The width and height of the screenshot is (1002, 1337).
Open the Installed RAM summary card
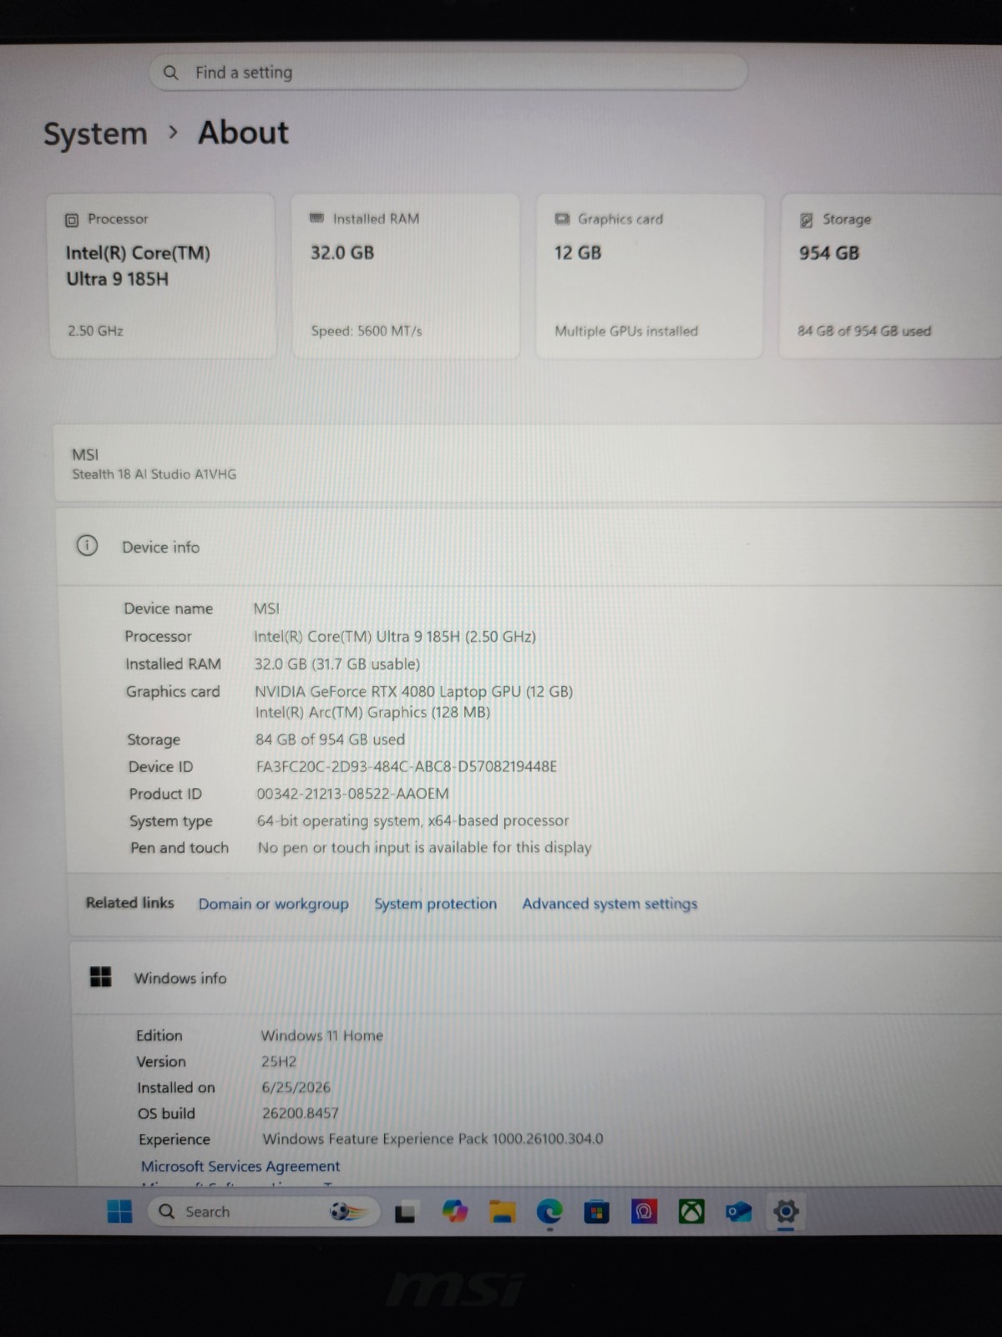coord(406,276)
